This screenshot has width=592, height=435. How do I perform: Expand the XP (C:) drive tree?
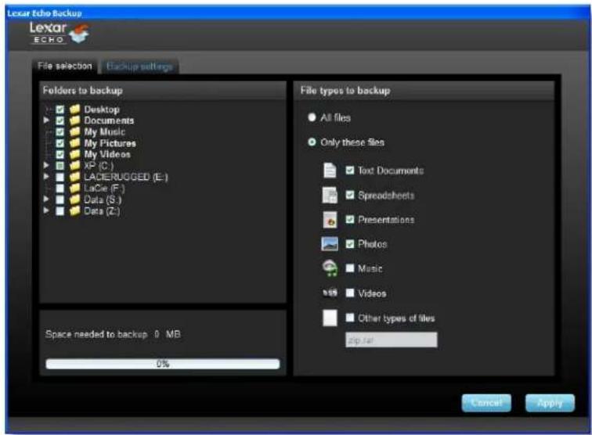(x=46, y=165)
